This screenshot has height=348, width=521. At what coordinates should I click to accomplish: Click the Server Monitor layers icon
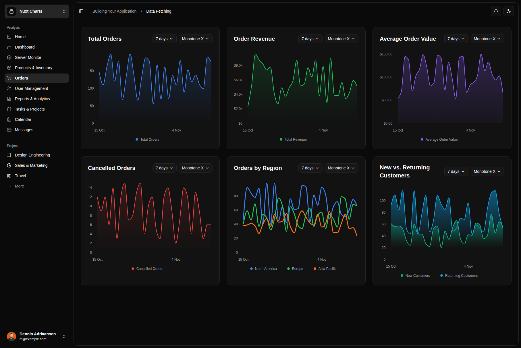pyautogui.click(x=9, y=57)
